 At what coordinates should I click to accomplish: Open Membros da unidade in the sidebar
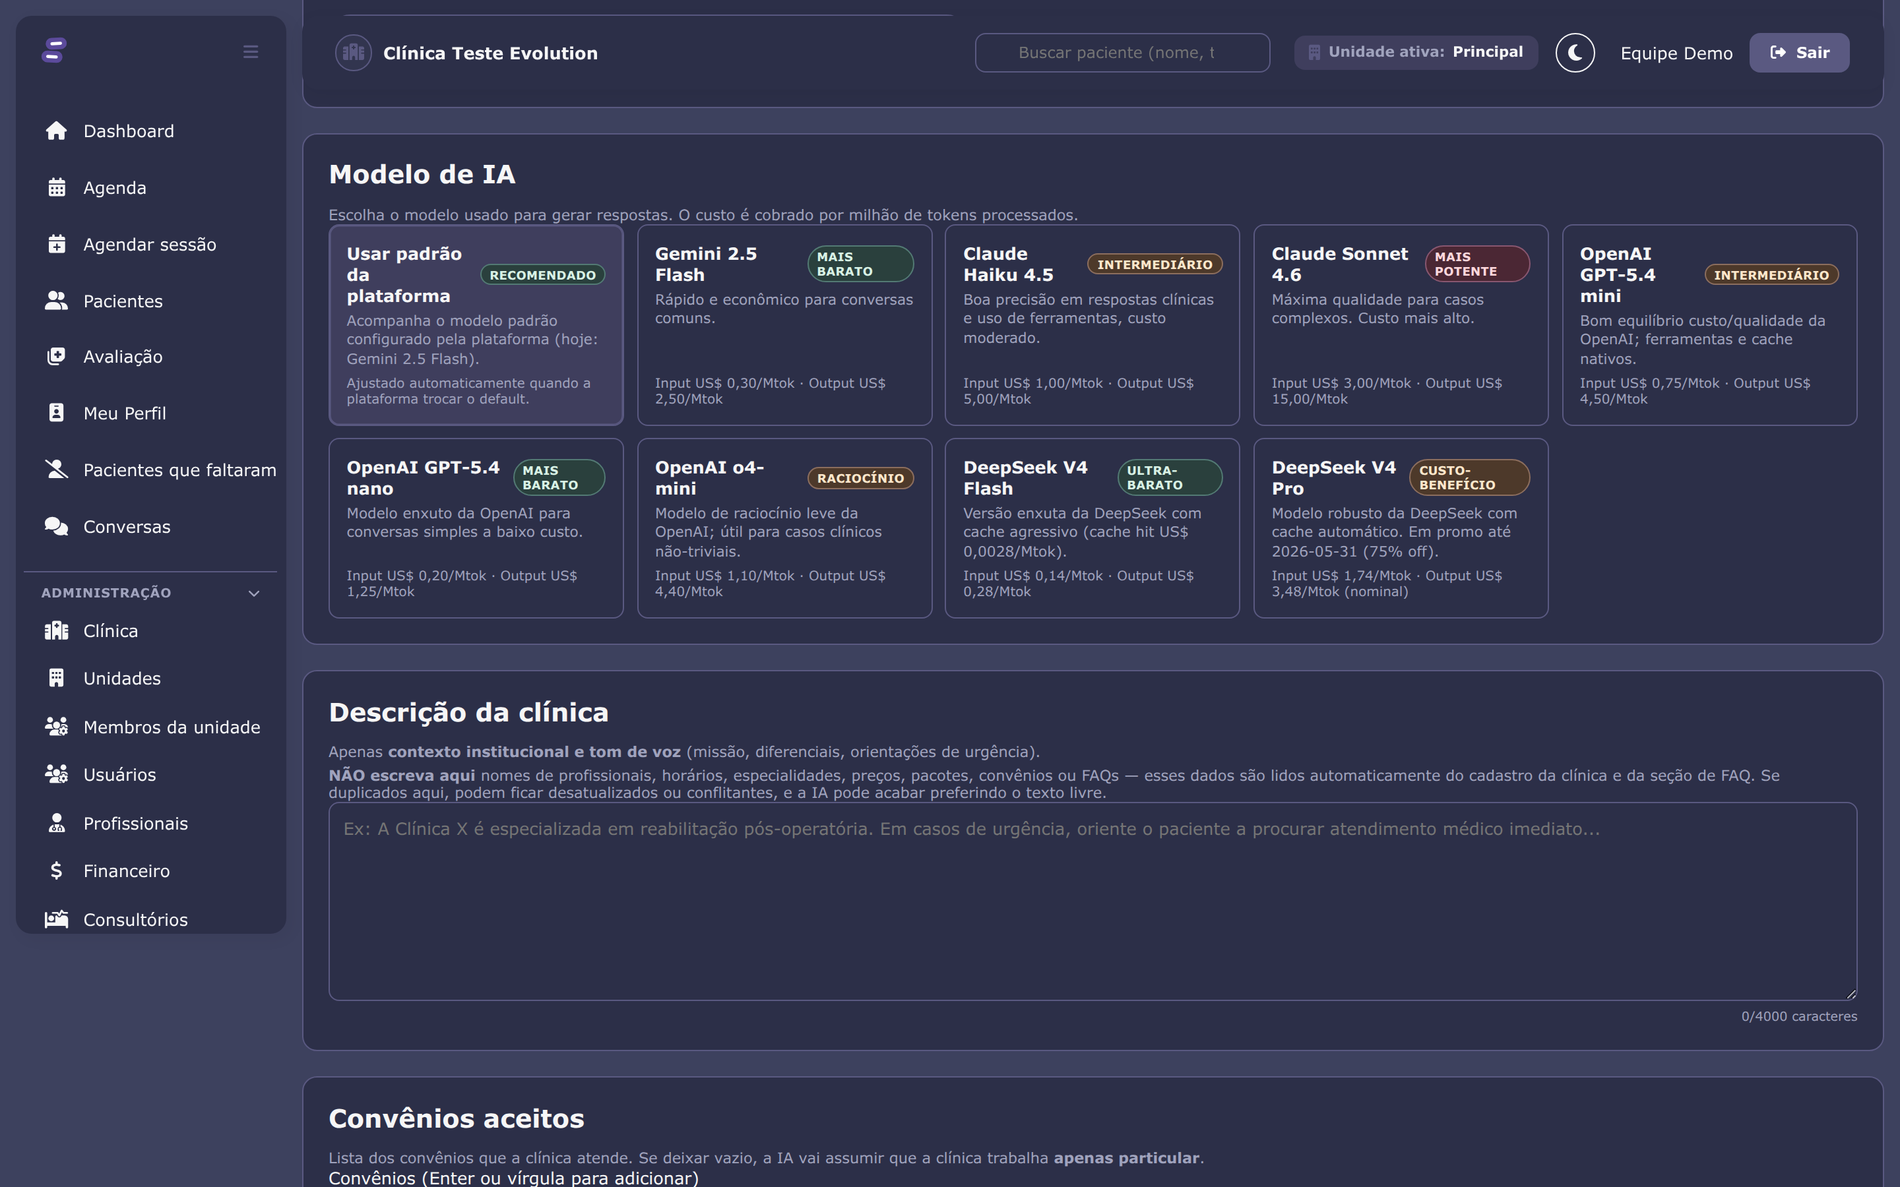click(150, 726)
